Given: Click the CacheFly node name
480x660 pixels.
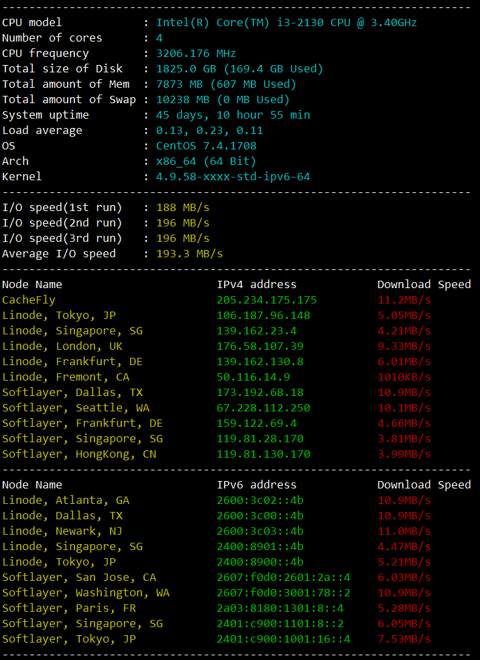Looking at the screenshot, I should click(29, 300).
